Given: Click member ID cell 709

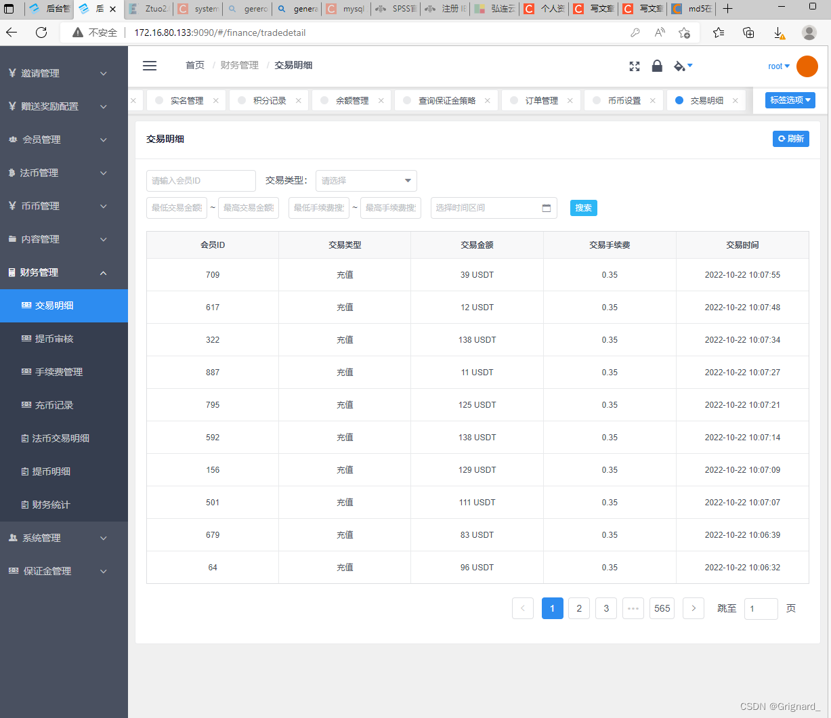Looking at the screenshot, I should coord(213,275).
